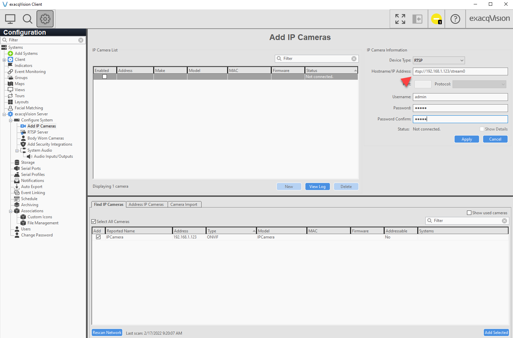Click the Hostname/IP Address field
Image resolution: width=513 pixels, height=338 pixels.
460,71
